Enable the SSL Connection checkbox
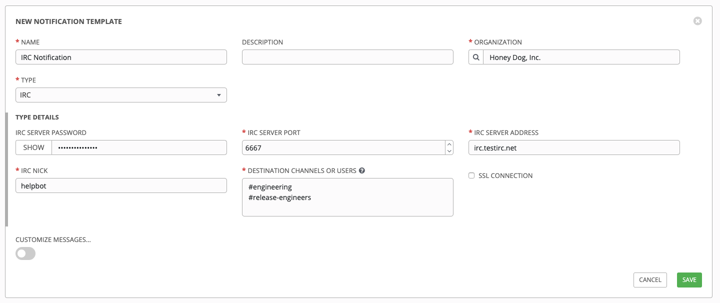This screenshot has height=303, width=720. 471,175
